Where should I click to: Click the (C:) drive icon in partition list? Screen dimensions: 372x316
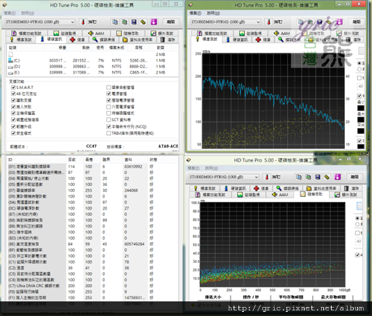click(x=10, y=61)
